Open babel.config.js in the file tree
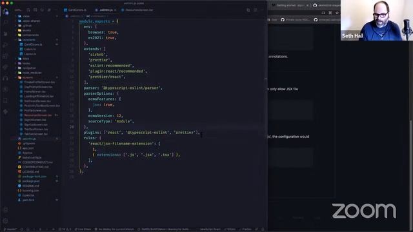Image resolution: width=413 pixels, height=232 pixels. (x=32, y=157)
